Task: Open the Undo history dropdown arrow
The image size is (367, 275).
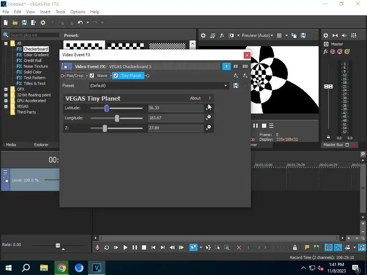Action: tap(87, 23)
